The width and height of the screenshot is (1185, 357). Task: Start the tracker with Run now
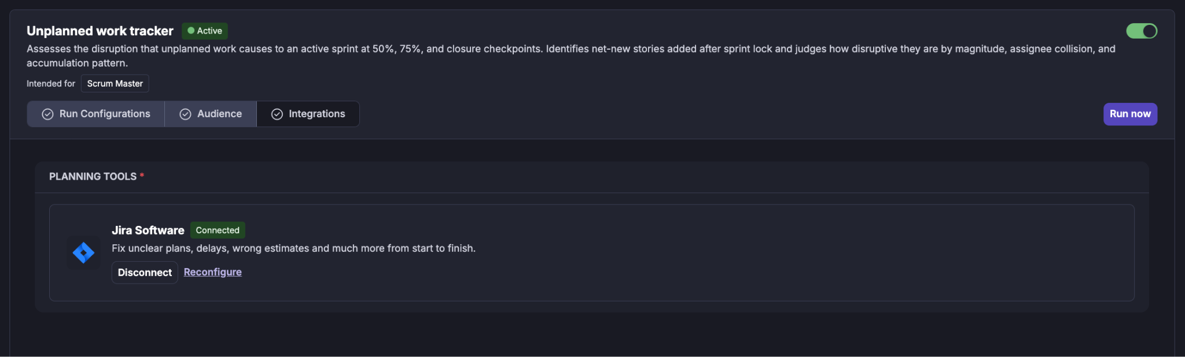coord(1130,114)
